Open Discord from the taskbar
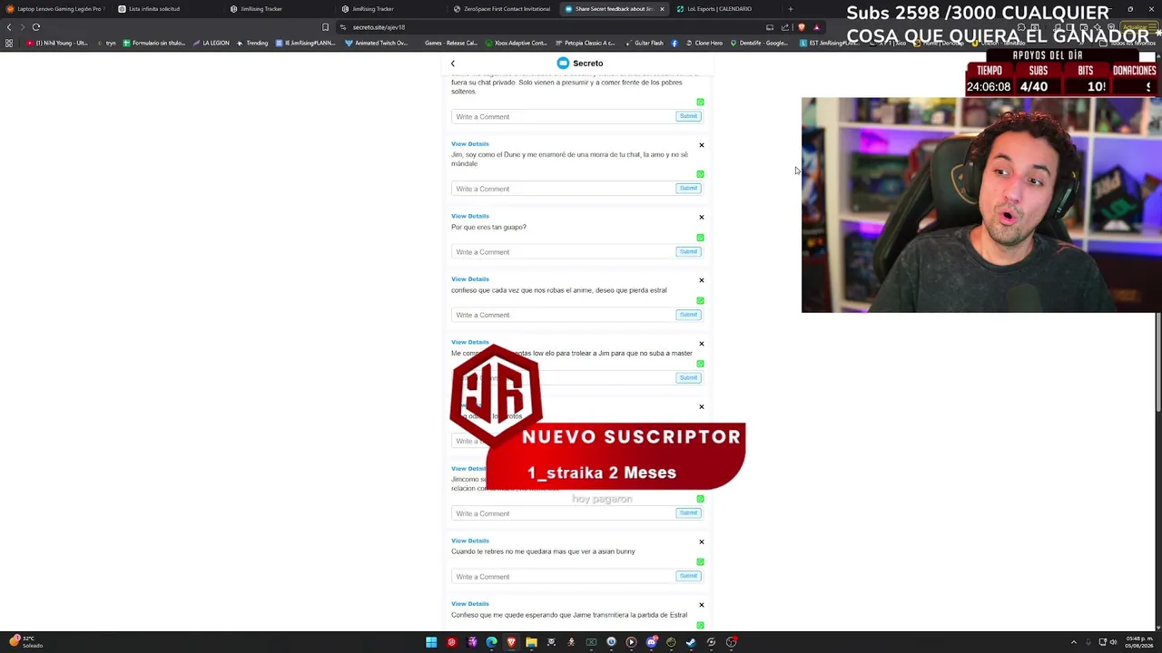The image size is (1162, 653). [x=651, y=642]
